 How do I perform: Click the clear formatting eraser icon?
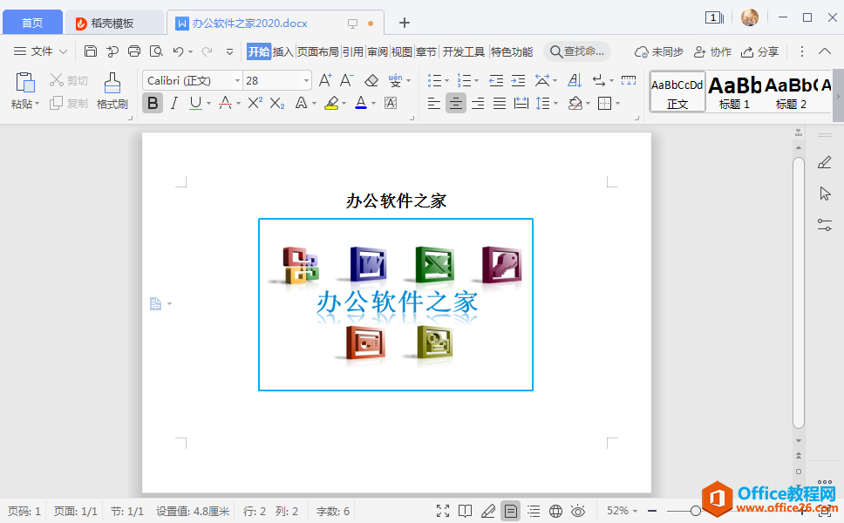[x=371, y=81]
